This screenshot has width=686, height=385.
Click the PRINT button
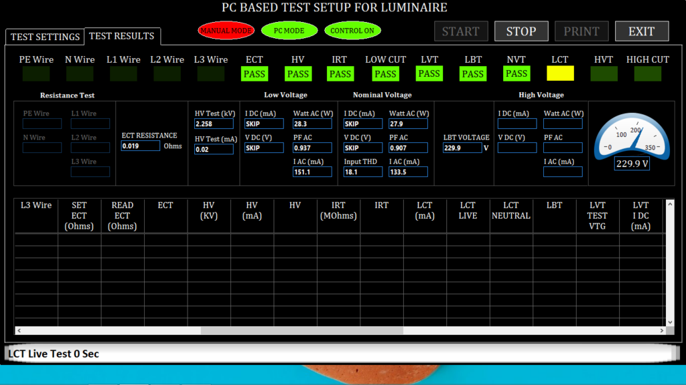click(581, 31)
